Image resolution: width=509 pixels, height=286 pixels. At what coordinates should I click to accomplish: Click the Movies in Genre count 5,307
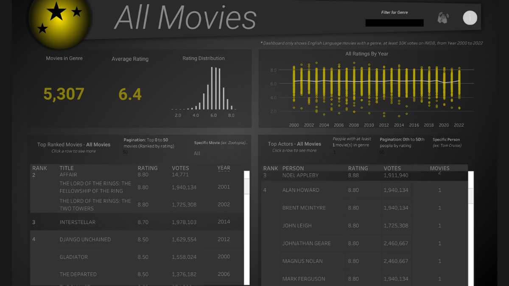click(x=64, y=93)
